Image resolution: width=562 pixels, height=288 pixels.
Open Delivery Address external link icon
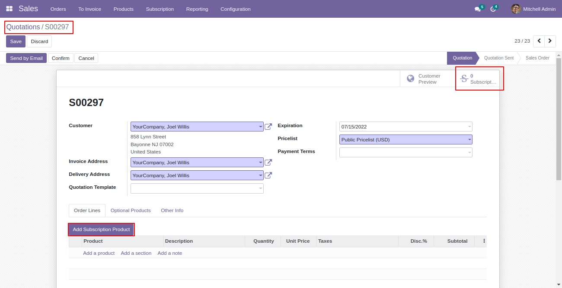268,175
